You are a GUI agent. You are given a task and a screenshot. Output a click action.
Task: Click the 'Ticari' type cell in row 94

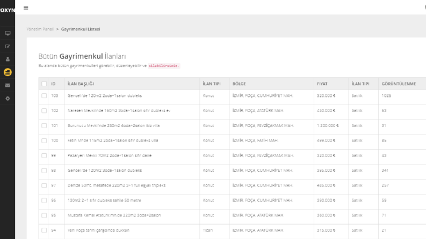[208, 230]
